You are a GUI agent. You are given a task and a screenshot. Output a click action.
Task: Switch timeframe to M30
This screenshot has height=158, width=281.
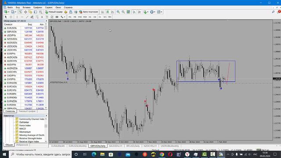85,17
